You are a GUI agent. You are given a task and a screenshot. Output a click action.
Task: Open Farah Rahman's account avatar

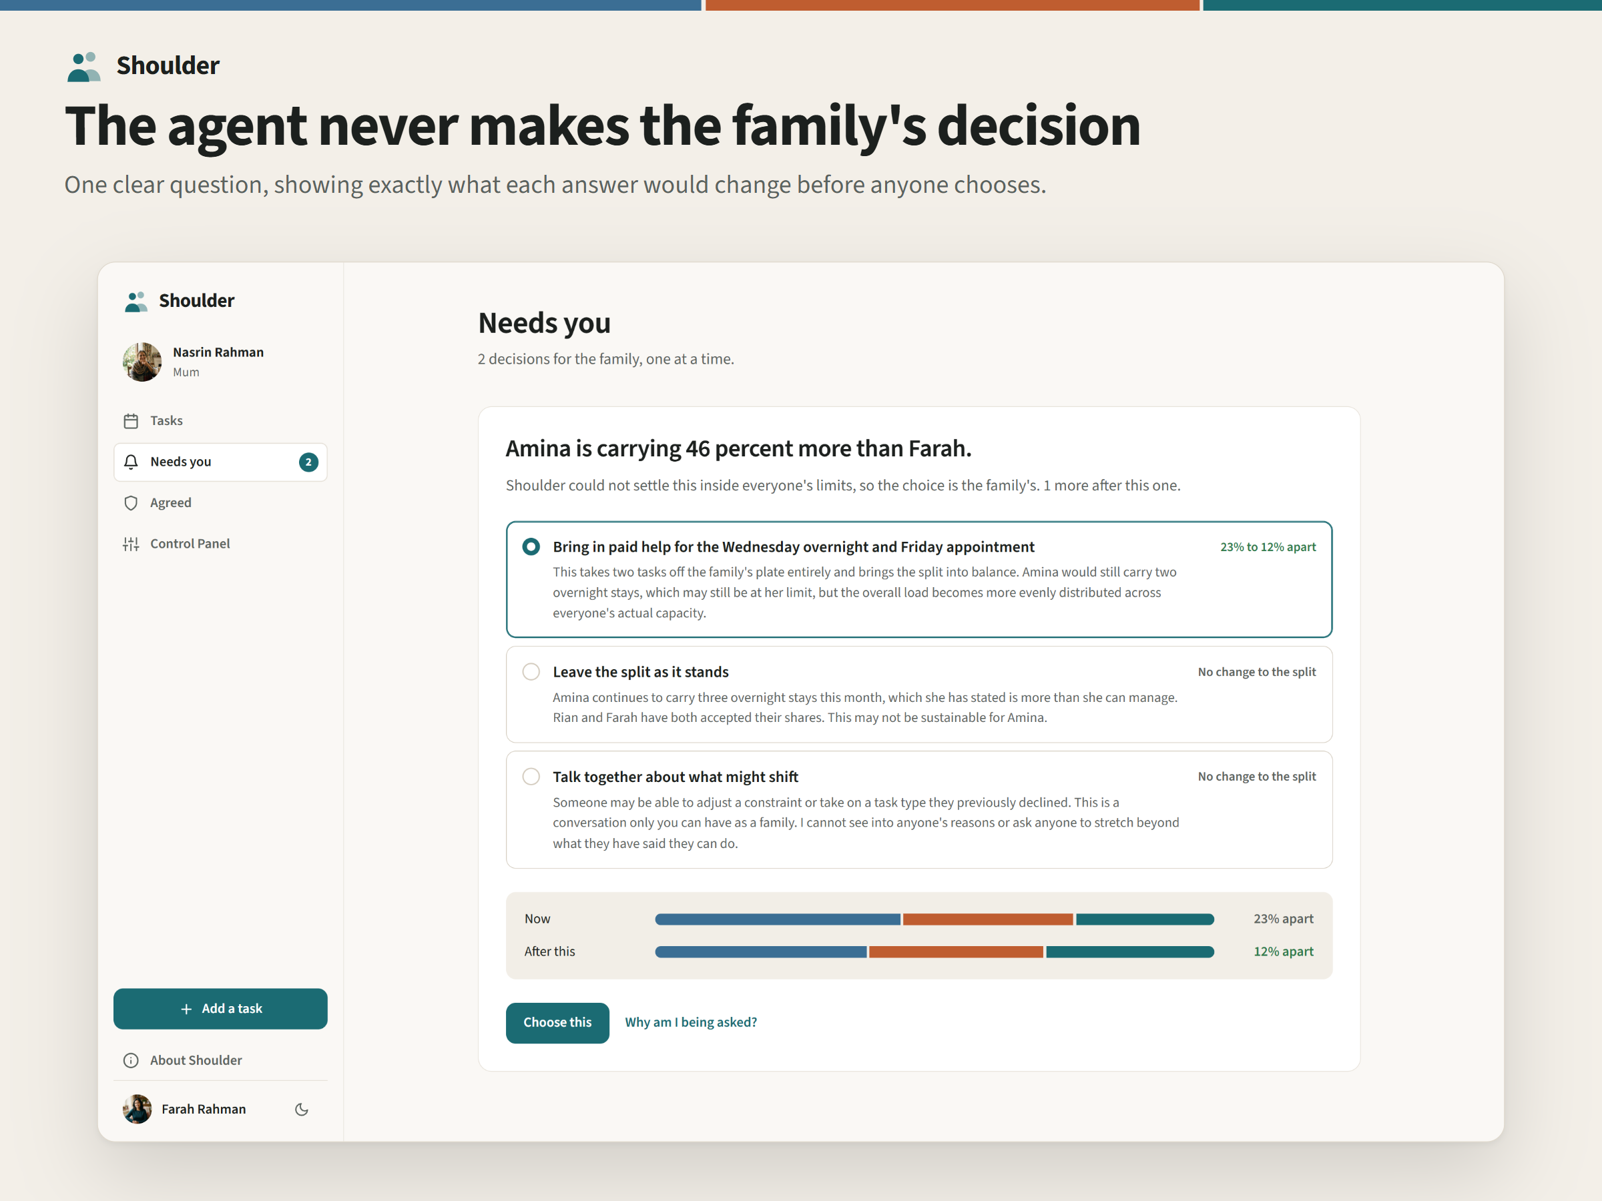137,1110
